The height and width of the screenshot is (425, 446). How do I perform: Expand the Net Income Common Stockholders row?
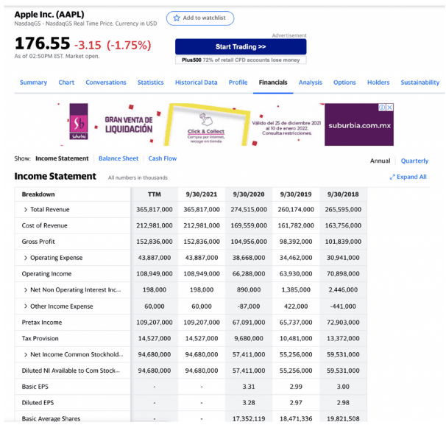coord(26,355)
